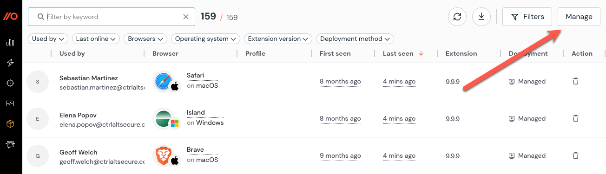Image resolution: width=606 pixels, height=174 pixels.
Task: Expand the Browsers filter dropdown
Action: pos(145,39)
